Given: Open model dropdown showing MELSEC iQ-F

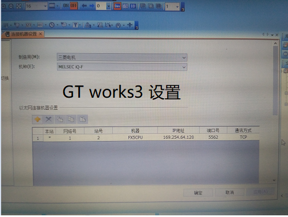Looking at the screenshot, I should pos(122,67).
